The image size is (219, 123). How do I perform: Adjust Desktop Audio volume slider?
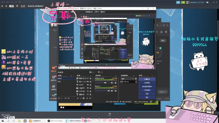[102, 83]
